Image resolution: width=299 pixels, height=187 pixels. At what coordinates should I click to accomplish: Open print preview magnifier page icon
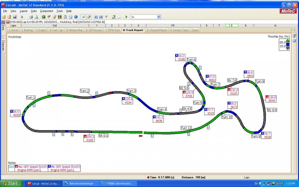click(x=36, y=17)
